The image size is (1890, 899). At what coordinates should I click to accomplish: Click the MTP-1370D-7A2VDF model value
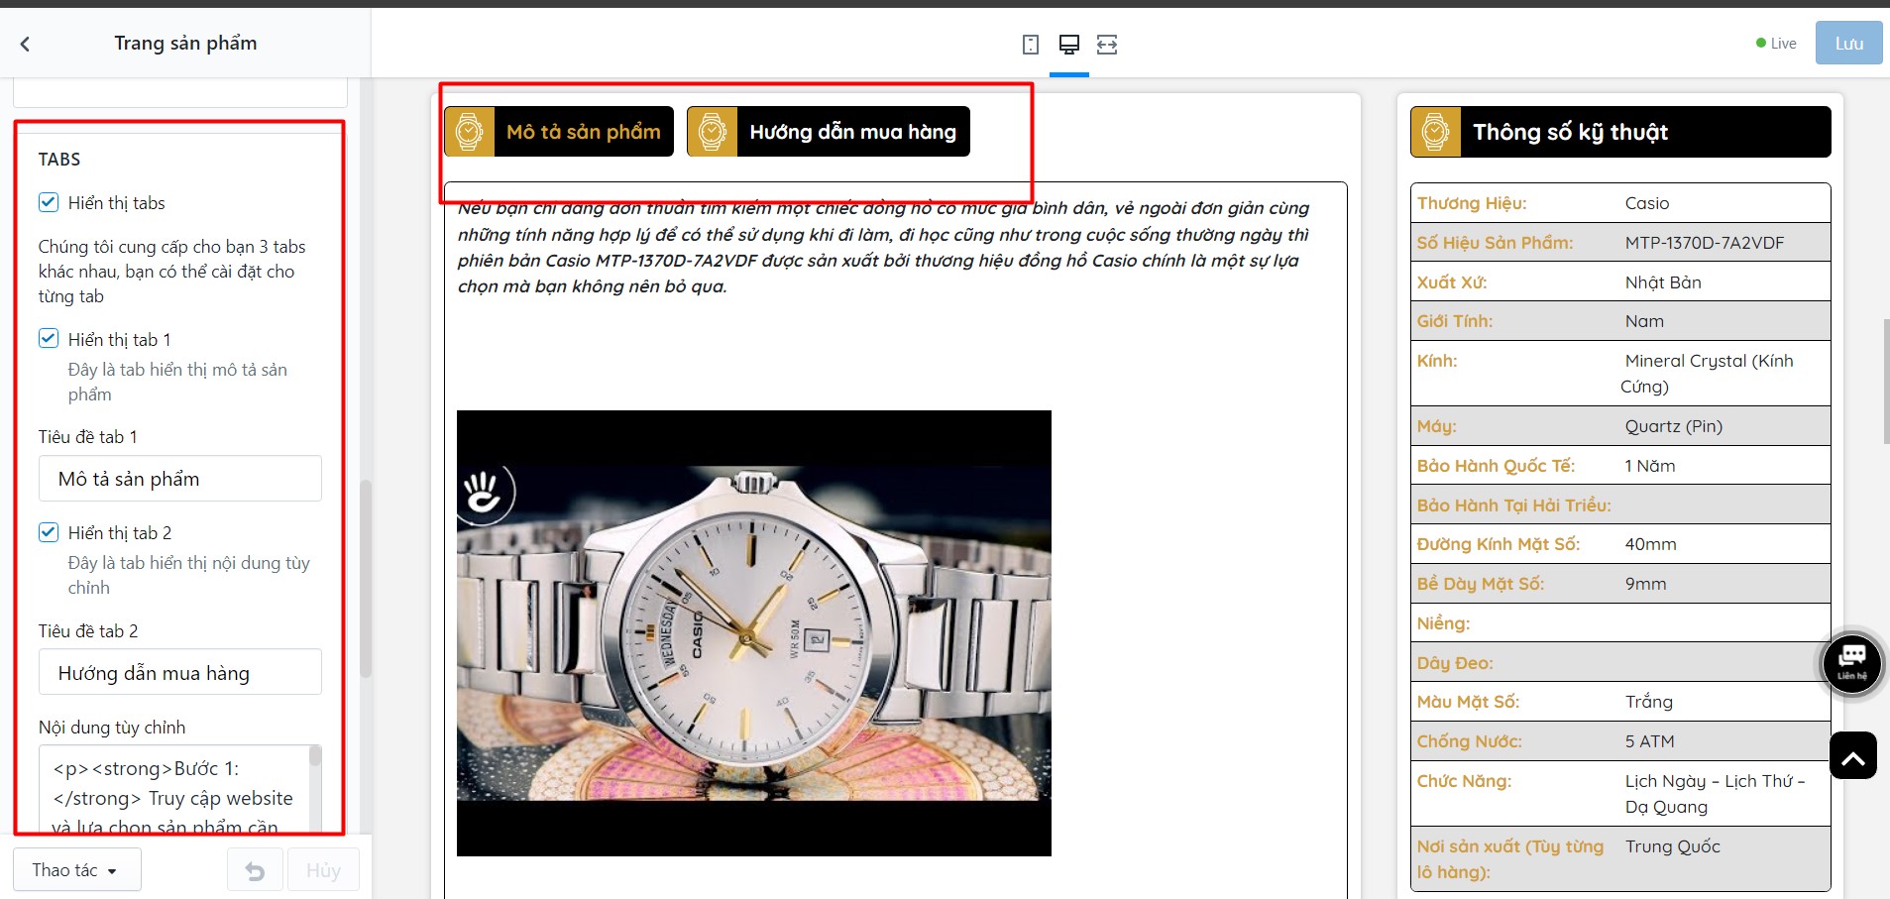[1705, 243]
